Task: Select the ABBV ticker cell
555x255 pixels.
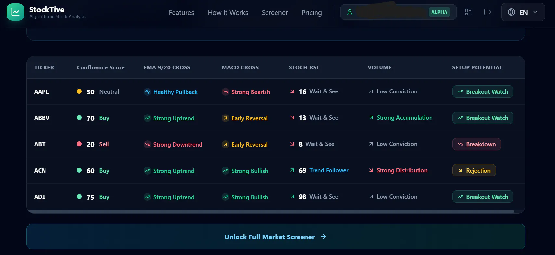Action: 42,118
